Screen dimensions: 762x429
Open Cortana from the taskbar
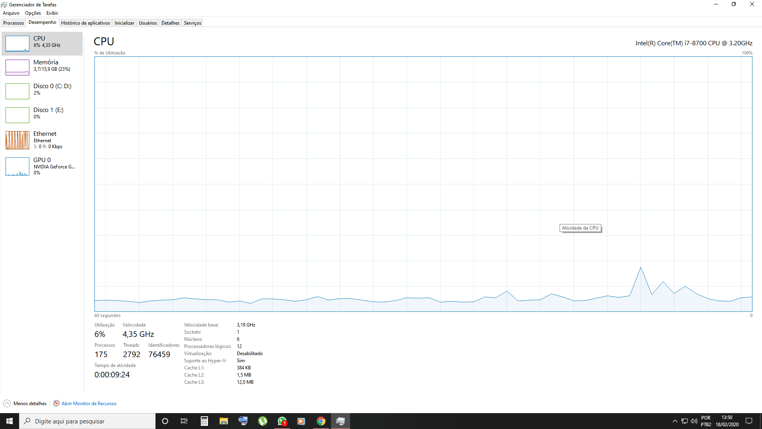165,421
